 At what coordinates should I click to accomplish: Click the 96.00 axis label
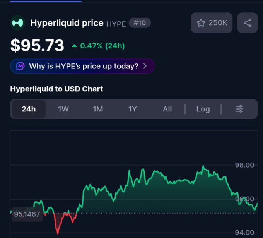coord(244,199)
